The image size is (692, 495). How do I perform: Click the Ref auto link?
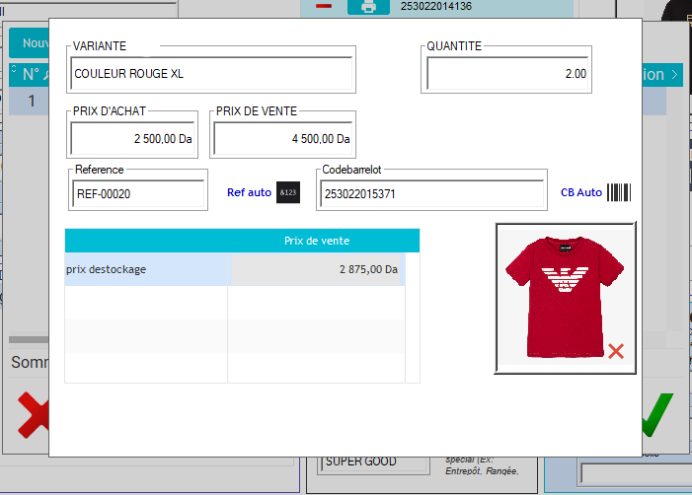(x=249, y=193)
